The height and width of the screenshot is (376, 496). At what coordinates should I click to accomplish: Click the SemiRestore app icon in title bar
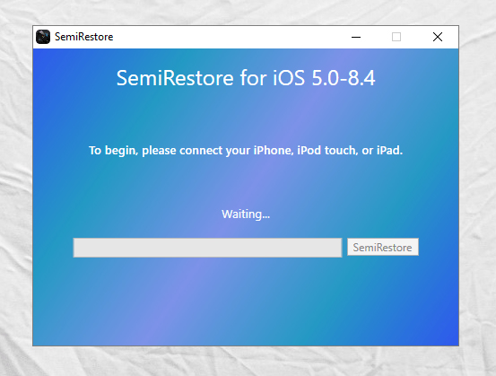point(43,37)
